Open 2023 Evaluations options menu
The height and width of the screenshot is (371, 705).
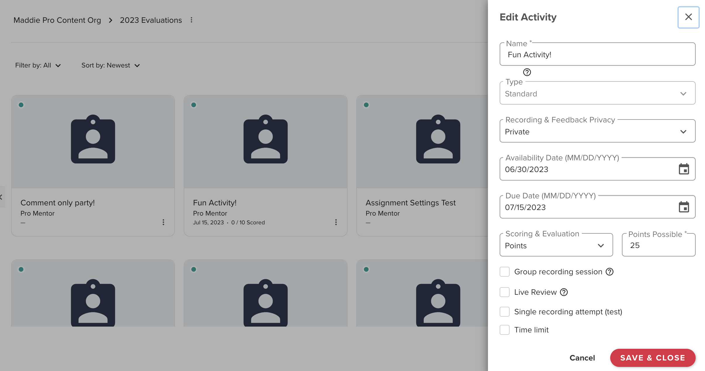tap(191, 20)
